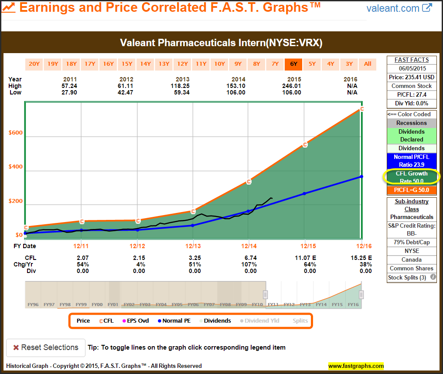Enable Dividend Yld legend item
Screen dimensions: 443x374
click(259, 321)
